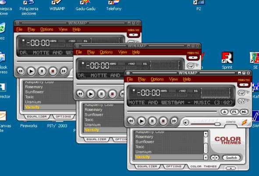
Task: Select the Uranium theme in the middle Winamp list
Action: click(105, 125)
